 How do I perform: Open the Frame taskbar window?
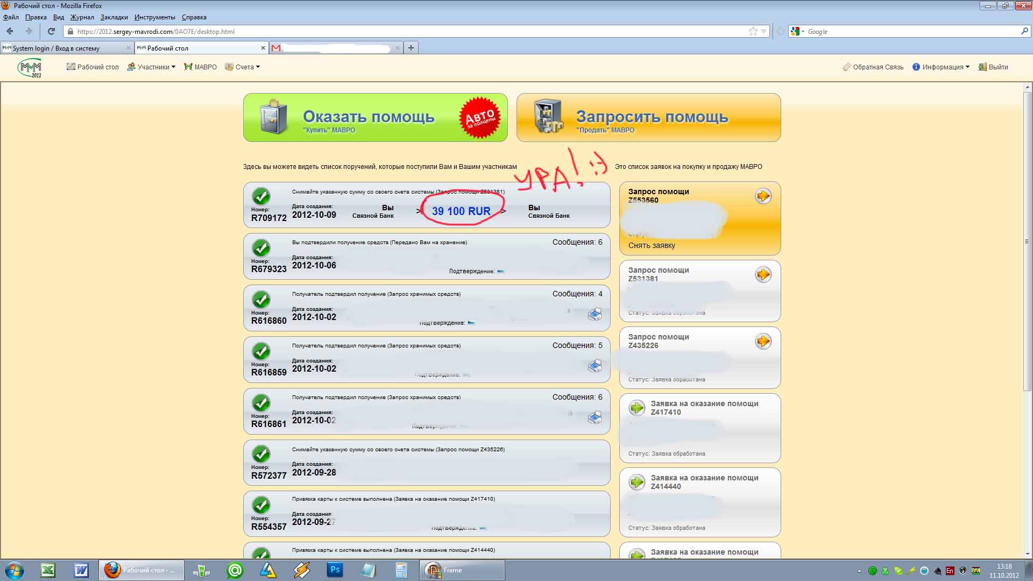(x=462, y=570)
